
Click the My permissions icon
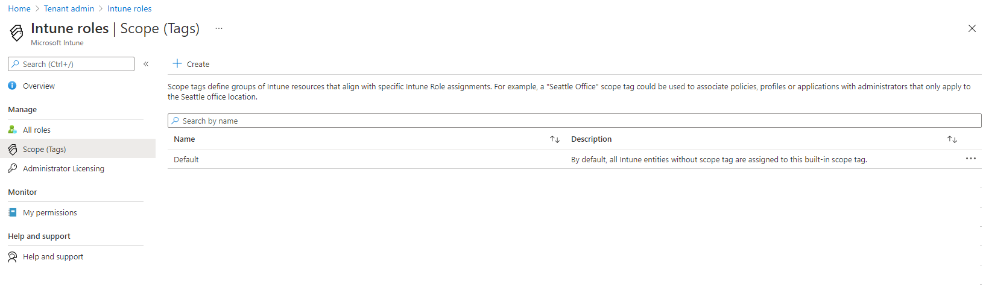12,212
